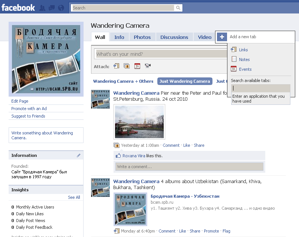
Task: Click Yesterday at 1:08am timestamp
Action: (140, 145)
